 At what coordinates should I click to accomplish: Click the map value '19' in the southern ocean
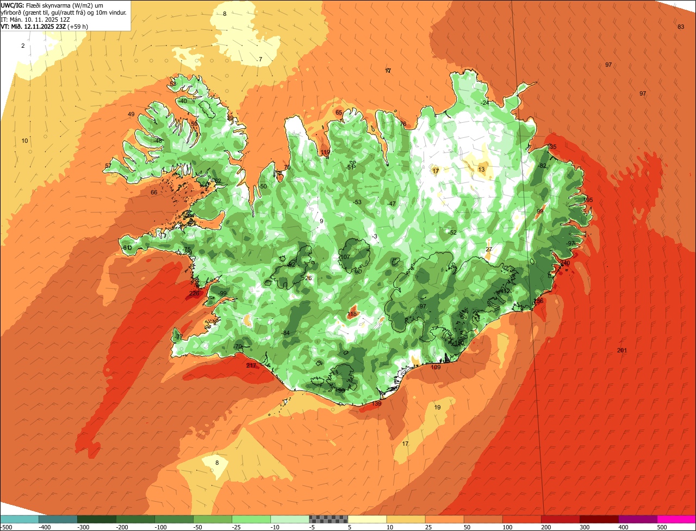point(438,407)
